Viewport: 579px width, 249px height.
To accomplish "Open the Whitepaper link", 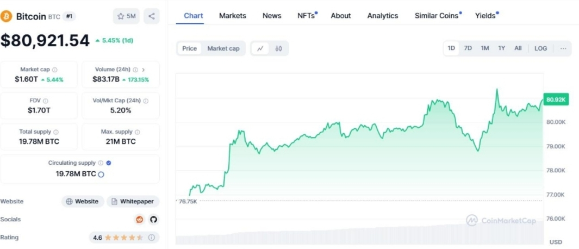I will click(133, 201).
